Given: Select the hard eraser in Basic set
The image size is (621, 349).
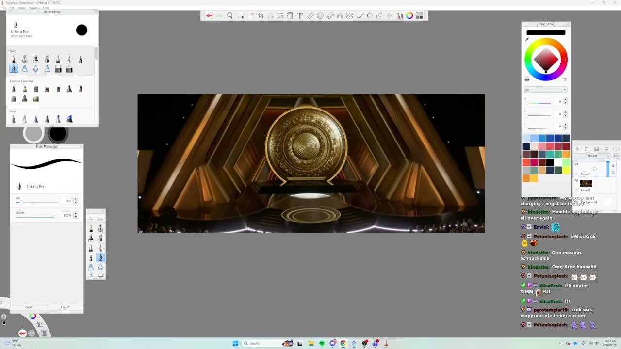Looking at the screenshot, I should [58, 69].
